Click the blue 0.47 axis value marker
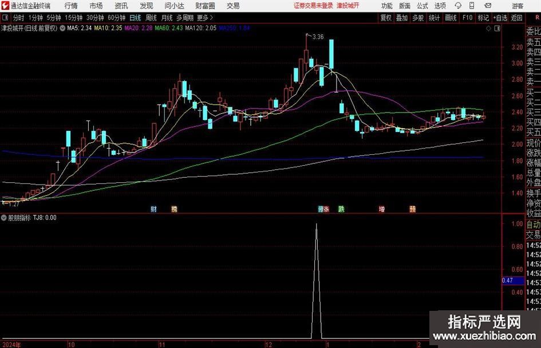 click(x=513, y=281)
